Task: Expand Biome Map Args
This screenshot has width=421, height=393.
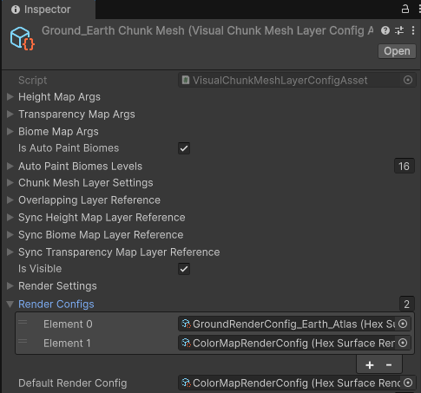Action: coord(10,131)
